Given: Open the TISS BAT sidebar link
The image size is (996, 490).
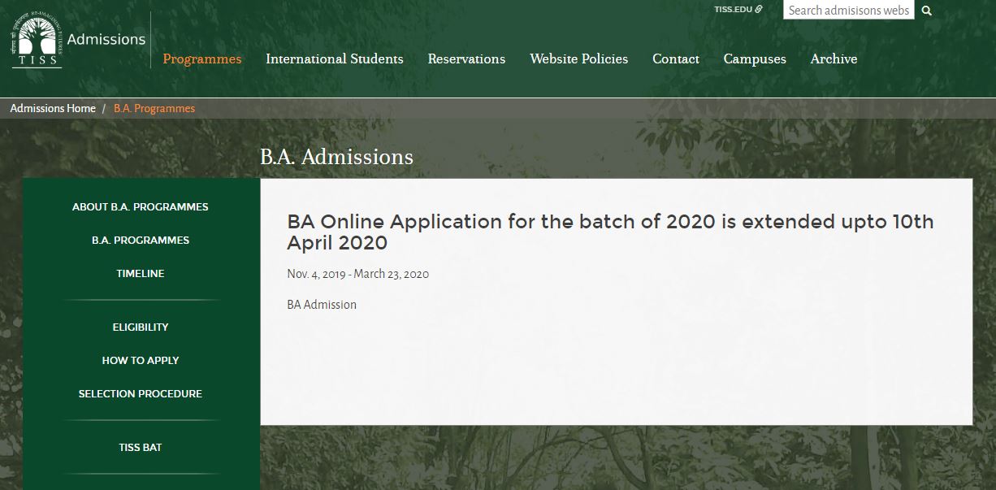Looking at the screenshot, I should (140, 447).
